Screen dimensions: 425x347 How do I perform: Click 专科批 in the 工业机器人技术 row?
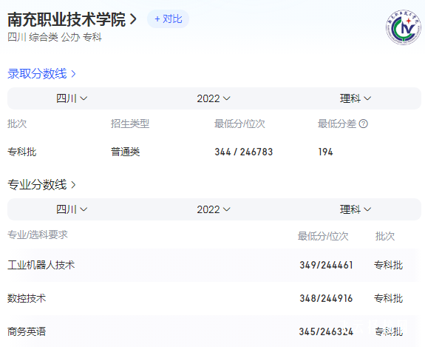click(x=388, y=265)
